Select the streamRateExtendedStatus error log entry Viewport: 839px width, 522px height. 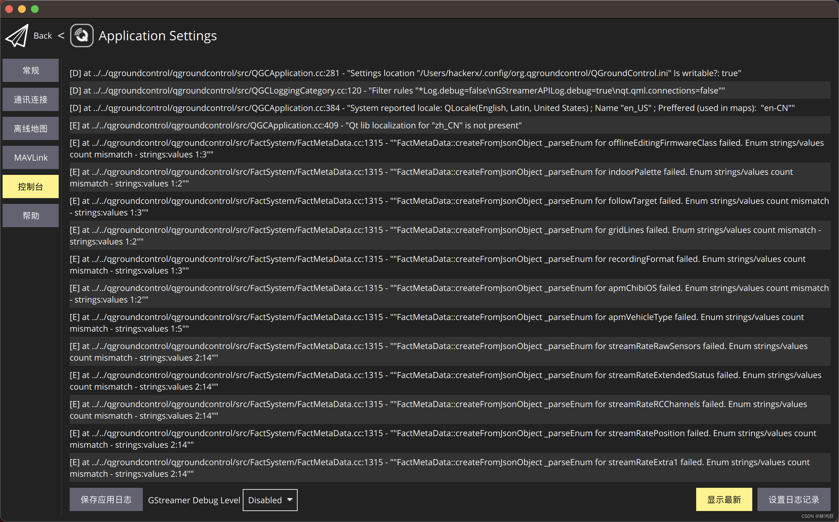(x=450, y=380)
